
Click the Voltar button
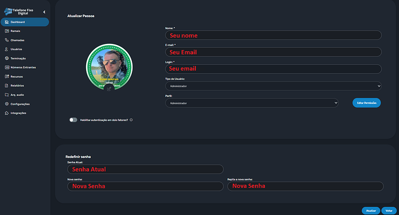pyautogui.click(x=389, y=211)
